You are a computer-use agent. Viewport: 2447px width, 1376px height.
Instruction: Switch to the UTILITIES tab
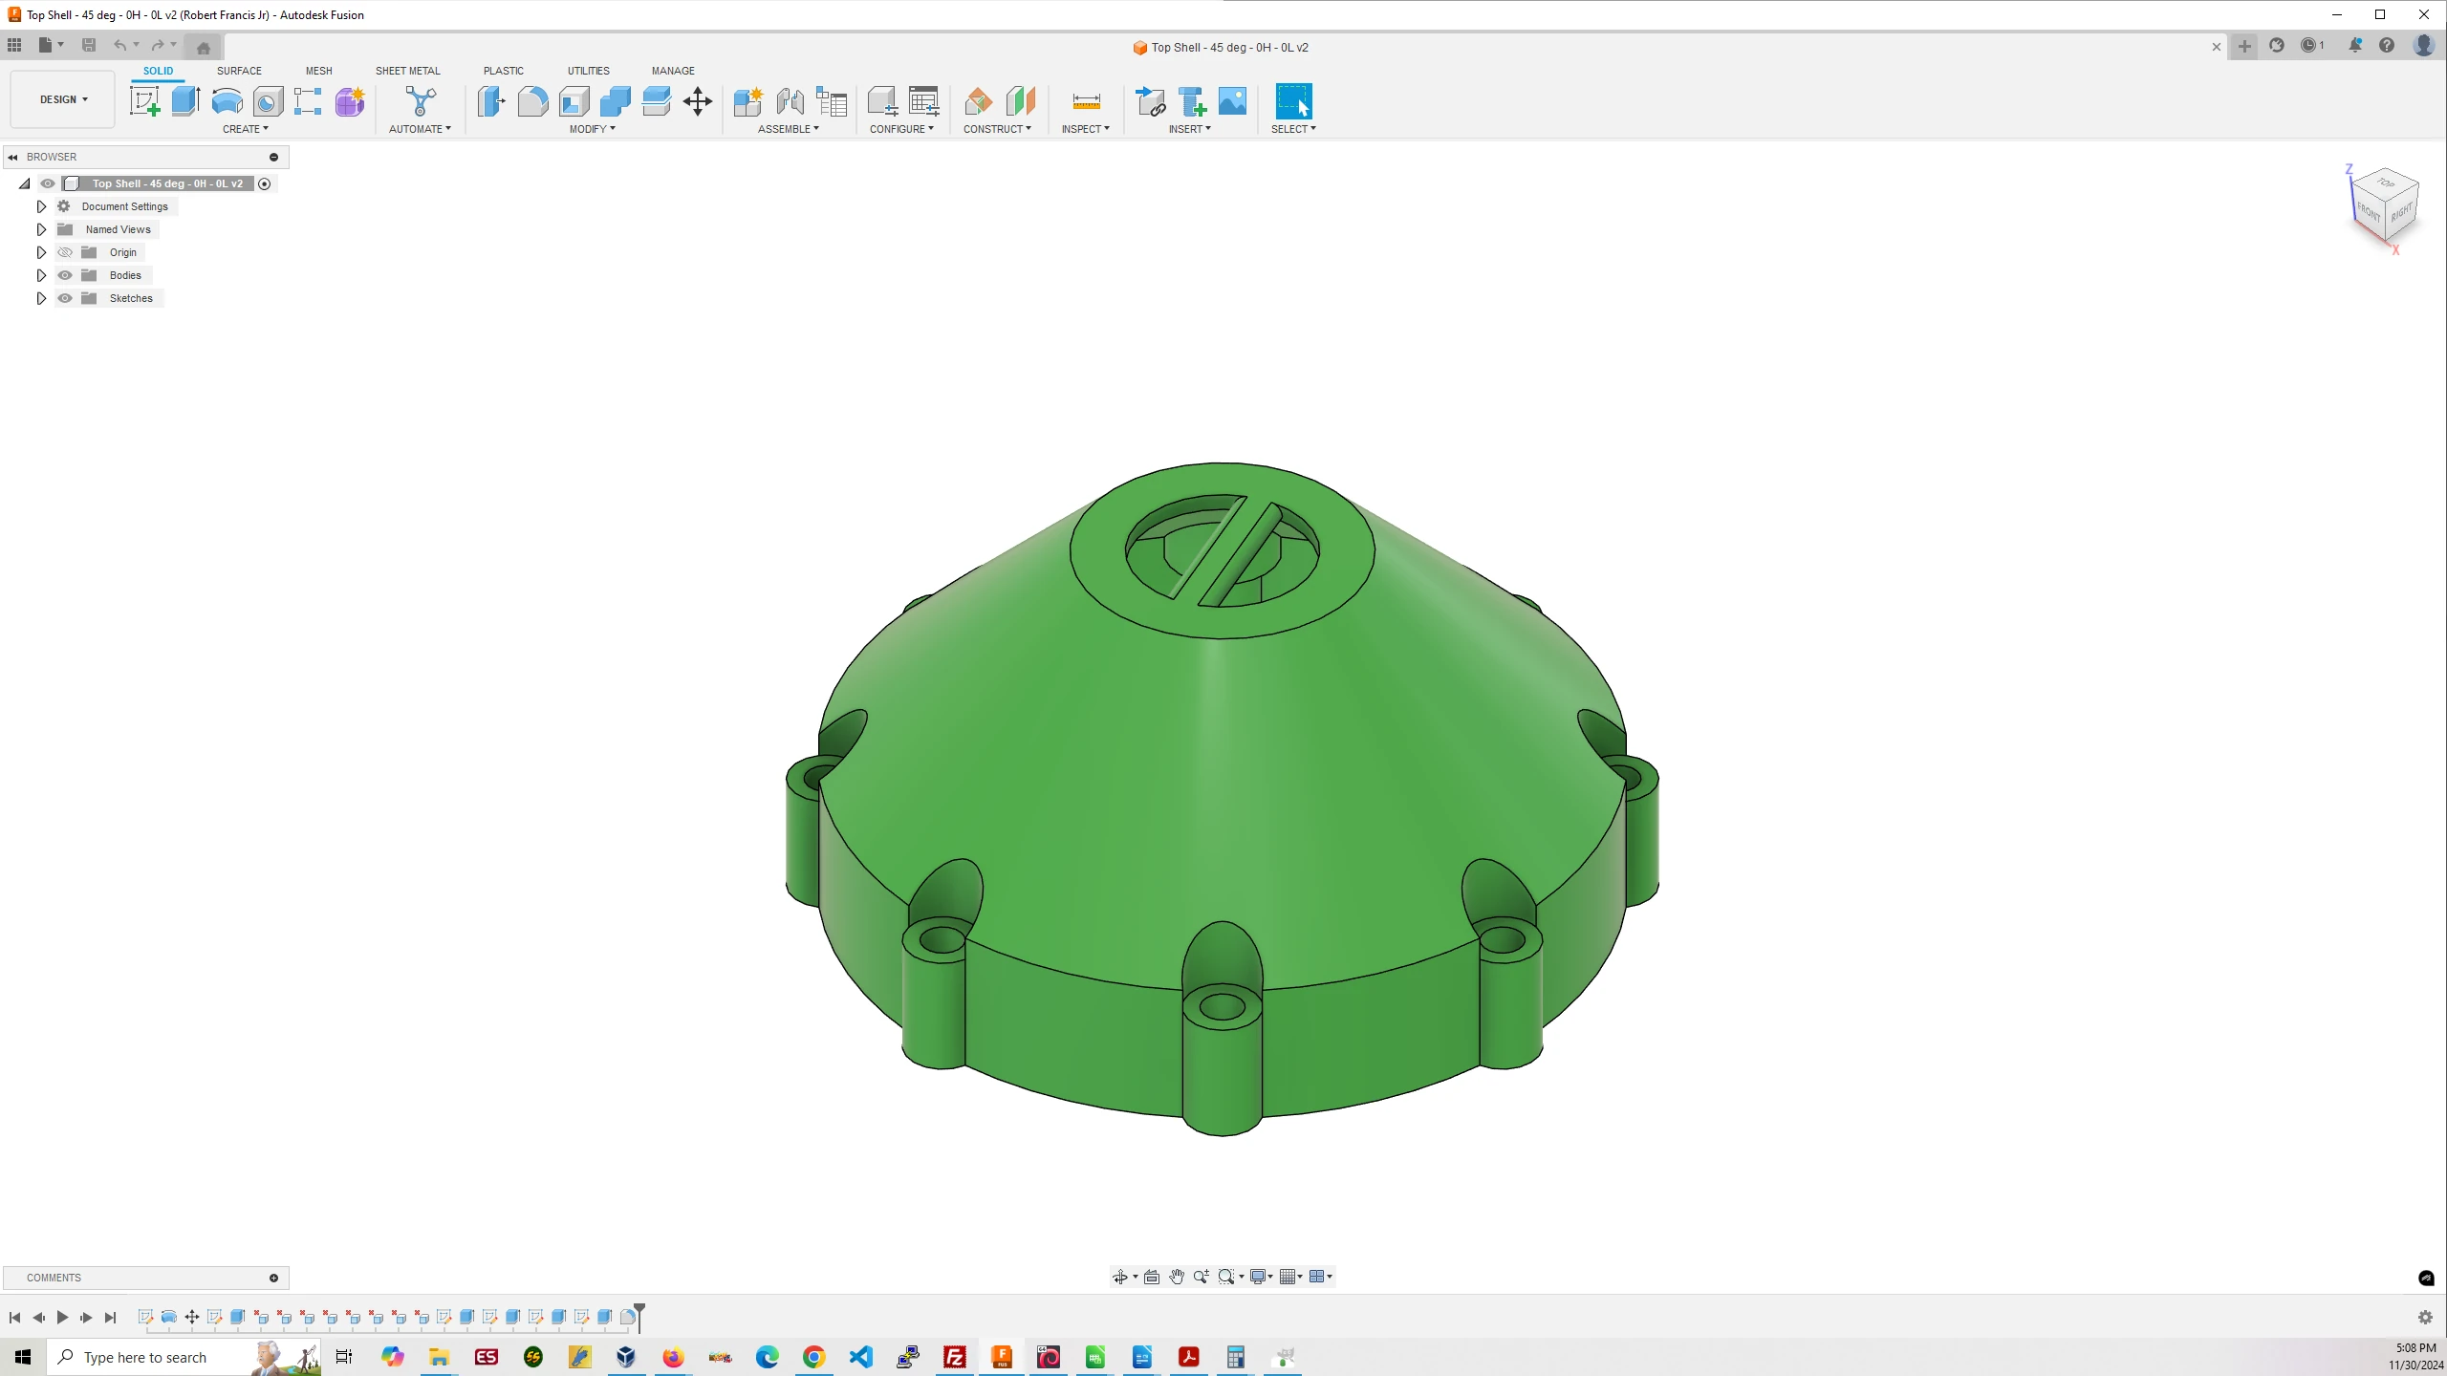pyautogui.click(x=589, y=71)
